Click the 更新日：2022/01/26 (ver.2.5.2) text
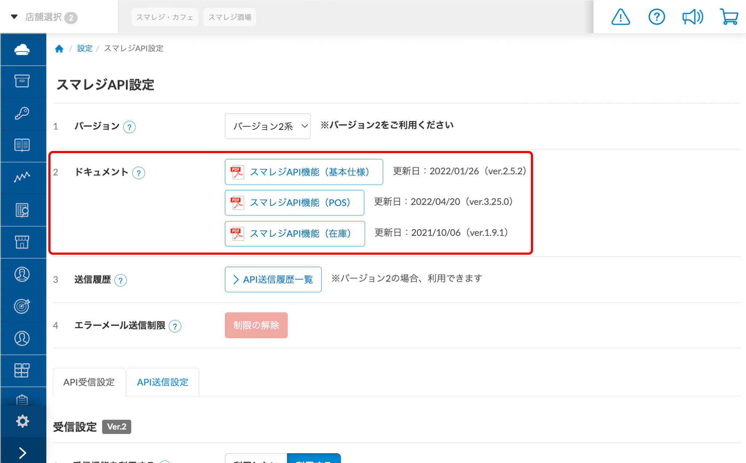The width and height of the screenshot is (746, 463). click(460, 171)
